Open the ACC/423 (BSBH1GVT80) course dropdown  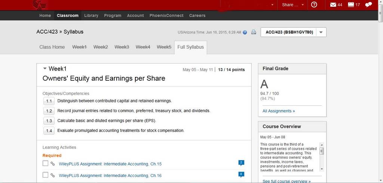(293, 32)
